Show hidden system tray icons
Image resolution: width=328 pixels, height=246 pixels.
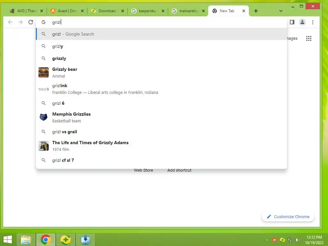point(267,240)
